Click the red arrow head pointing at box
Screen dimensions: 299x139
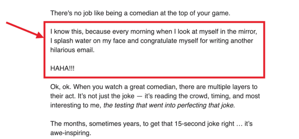click(x=39, y=35)
